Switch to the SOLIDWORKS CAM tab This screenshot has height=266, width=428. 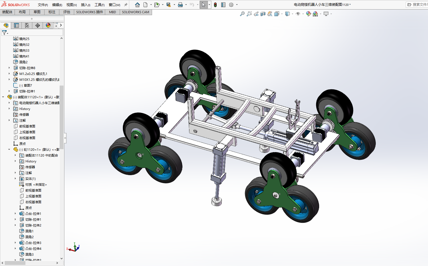(x=136, y=12)
